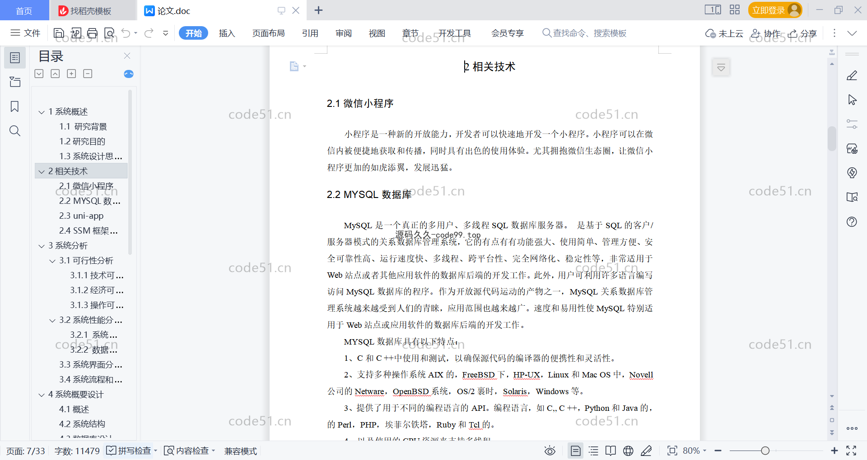Open the quick access toolbar dropdown arrow
Image resolution: width=867 pixels, height=460 pixels.
(166, 33)
